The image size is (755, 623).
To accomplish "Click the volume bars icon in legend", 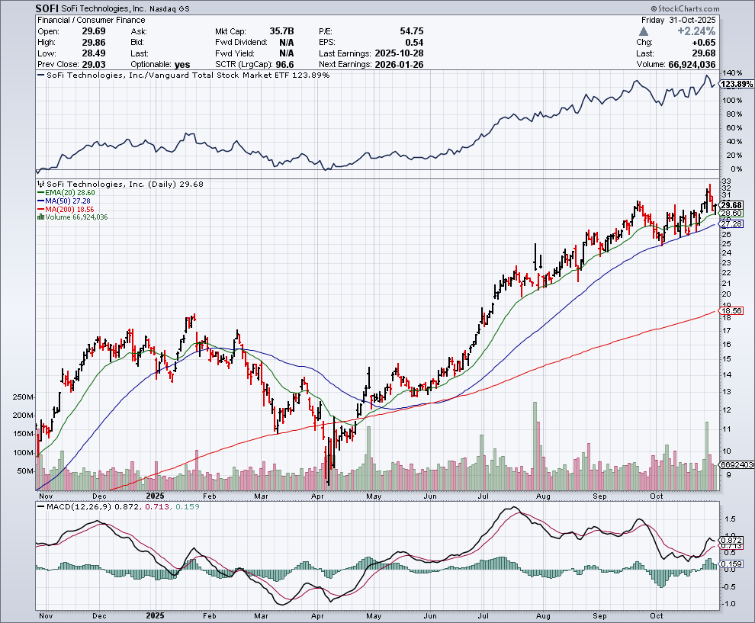I will point(40,217).
